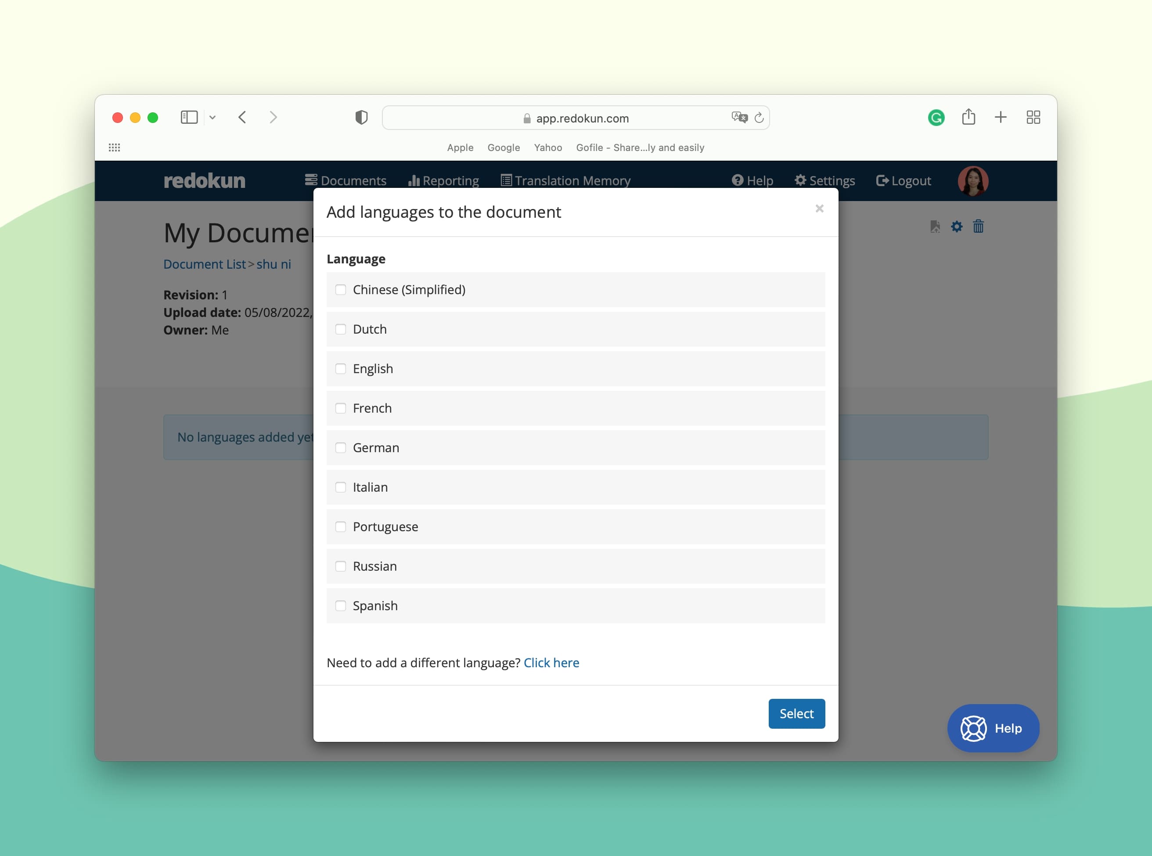Viewport: 1152px width, 856px height.
Task: Toggle the Chinese (Simplified) checkbox
Action: [341, 290]
